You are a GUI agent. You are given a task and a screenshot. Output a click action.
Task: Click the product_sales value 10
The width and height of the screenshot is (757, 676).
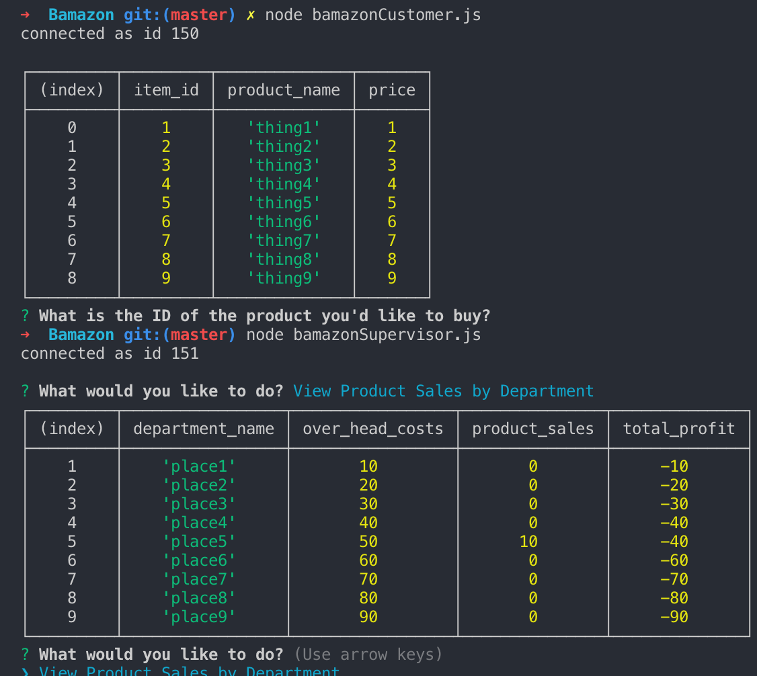click(528, 542)
